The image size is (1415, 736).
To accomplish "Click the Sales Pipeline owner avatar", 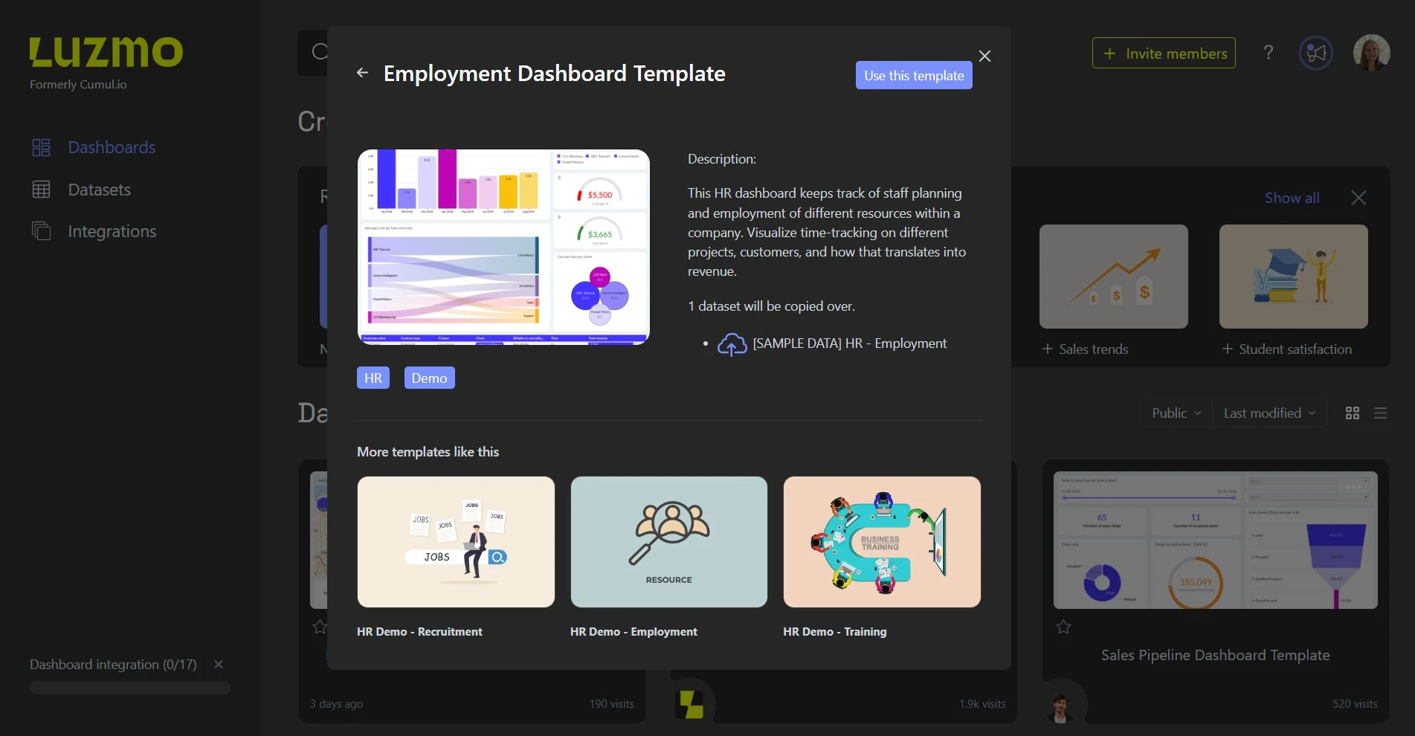I will tap(1061, 704).
